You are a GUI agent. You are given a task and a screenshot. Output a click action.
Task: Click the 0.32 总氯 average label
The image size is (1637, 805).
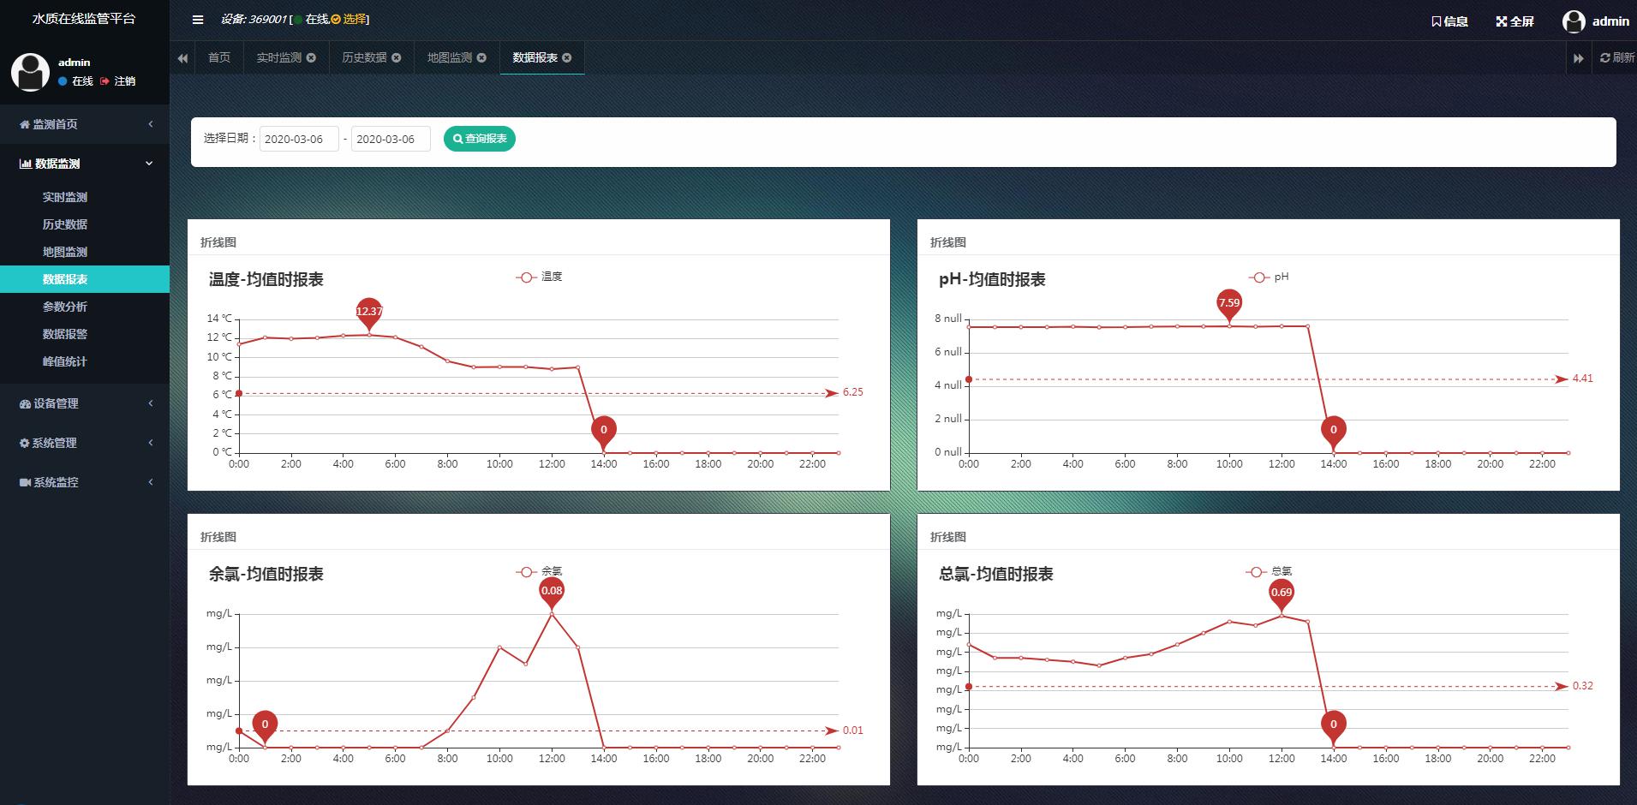[x=1583, y=686]
